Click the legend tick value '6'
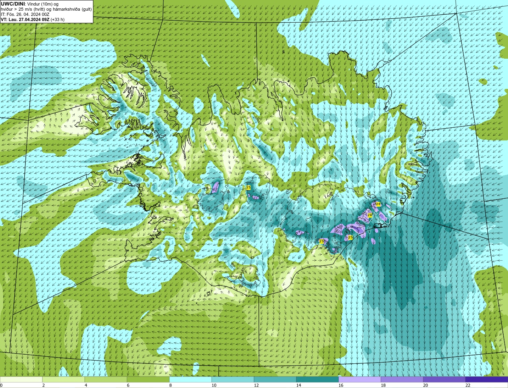The image size is (508, 388). [128, 385]
